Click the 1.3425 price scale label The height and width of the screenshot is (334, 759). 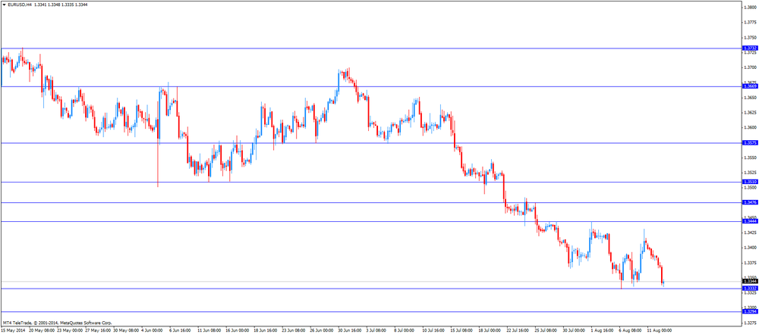pos(751,233)
